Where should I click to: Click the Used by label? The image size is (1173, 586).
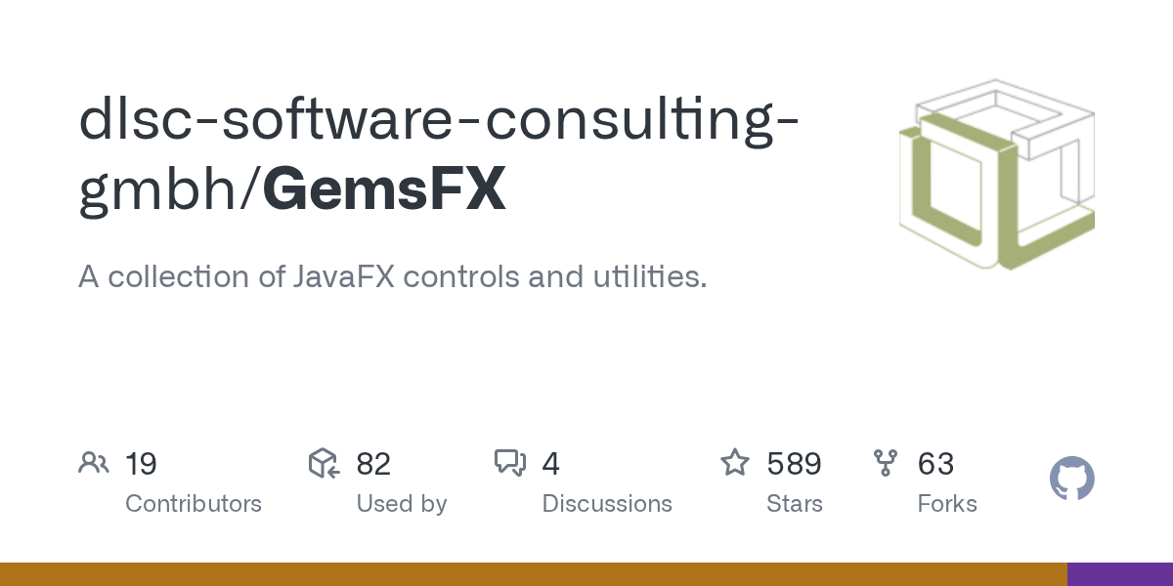402,504
